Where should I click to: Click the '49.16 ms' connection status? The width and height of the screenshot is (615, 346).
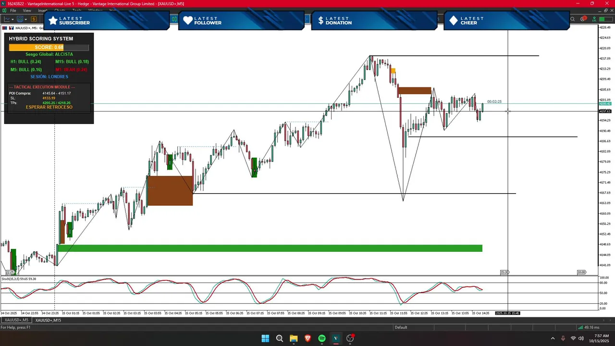pos(589,327)
